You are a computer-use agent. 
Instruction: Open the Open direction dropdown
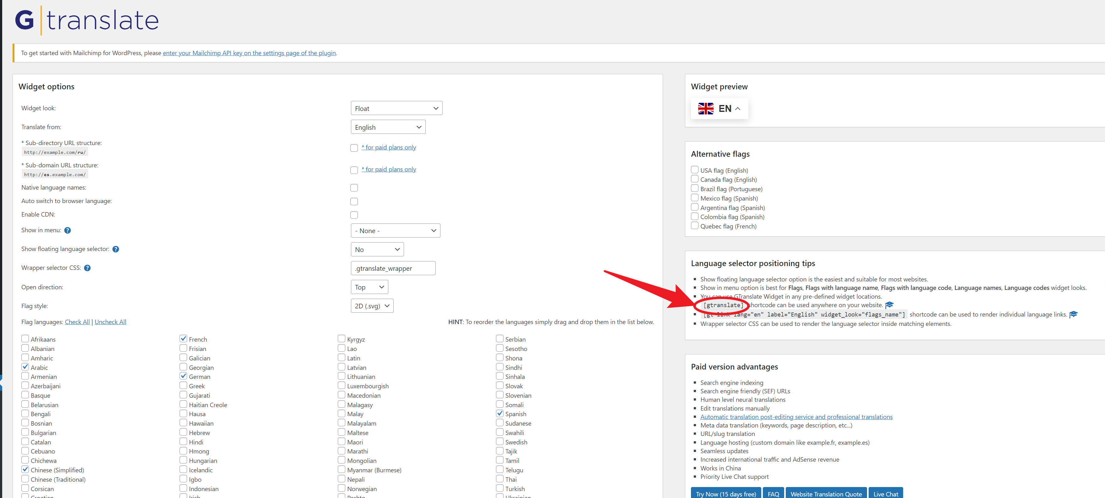coord(369,286)
